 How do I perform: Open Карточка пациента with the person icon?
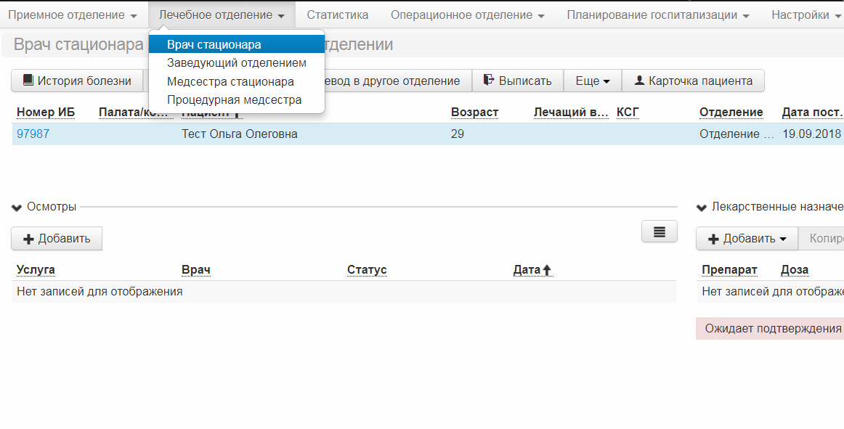pos(693,81)
